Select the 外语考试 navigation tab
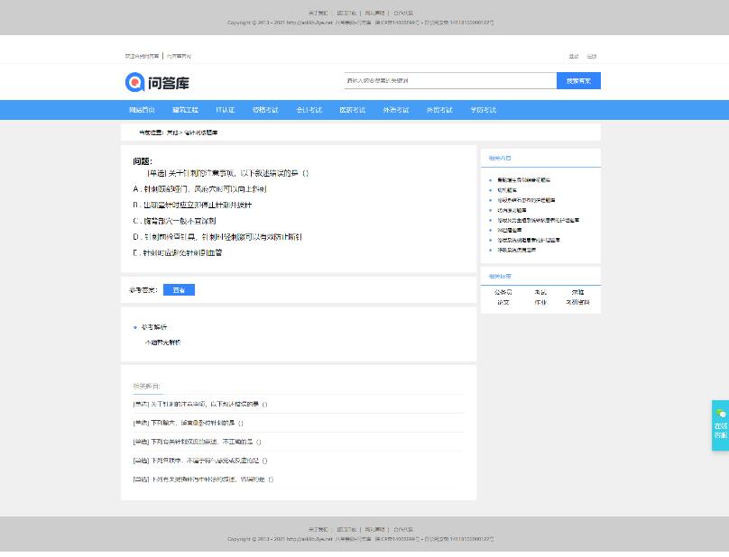729x557 pixels. (x=395, y=110)
